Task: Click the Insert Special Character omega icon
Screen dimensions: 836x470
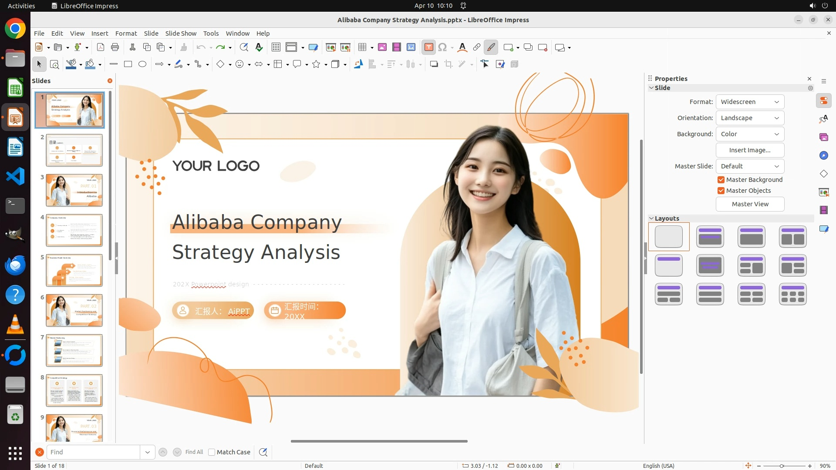Action: coord(442,47)
